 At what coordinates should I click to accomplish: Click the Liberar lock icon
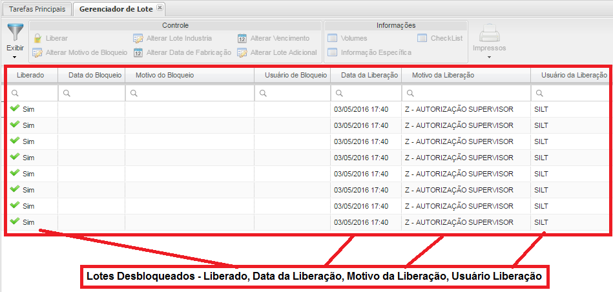click(37, 38)
